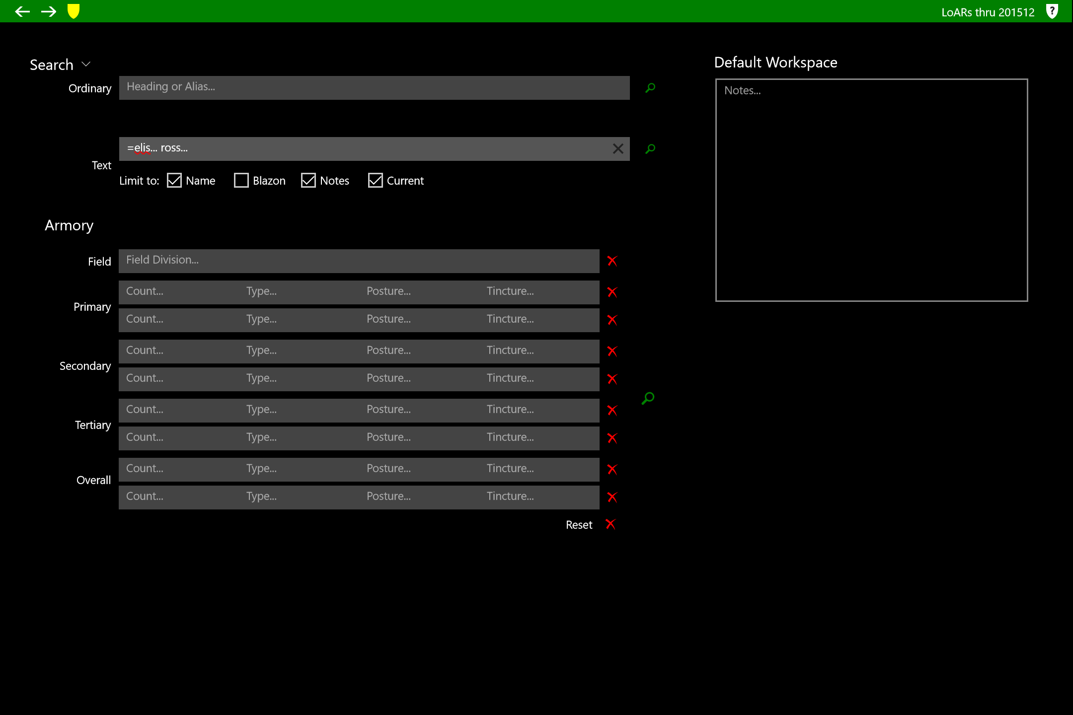Click the red X beside Reset
1073x715 pixels.
tap(611, 524)
